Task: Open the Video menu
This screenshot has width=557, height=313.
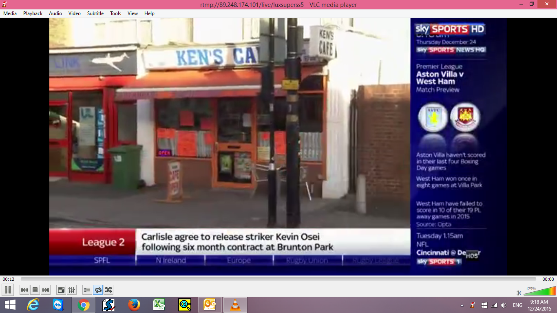Action: pyautogui.click(x=75, y=13)
